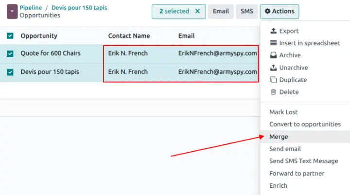The height and width of the screenshot is (195, 350).
Task: Click the Email button
Action: [221, 11]
